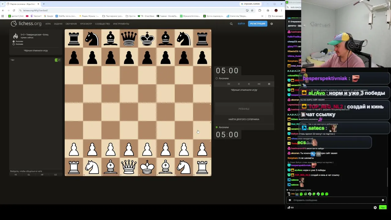Click the РЕГИСТРАЦИЯ button
This screenshot has width=391, height=220.
tap(258, 24)
